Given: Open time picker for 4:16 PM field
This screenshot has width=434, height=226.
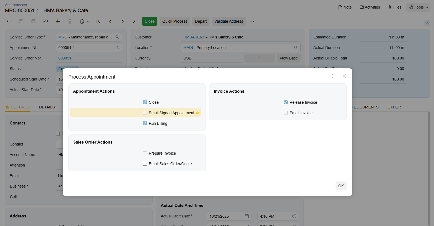Looking at the screenshot, I should [x=294, y=216].
